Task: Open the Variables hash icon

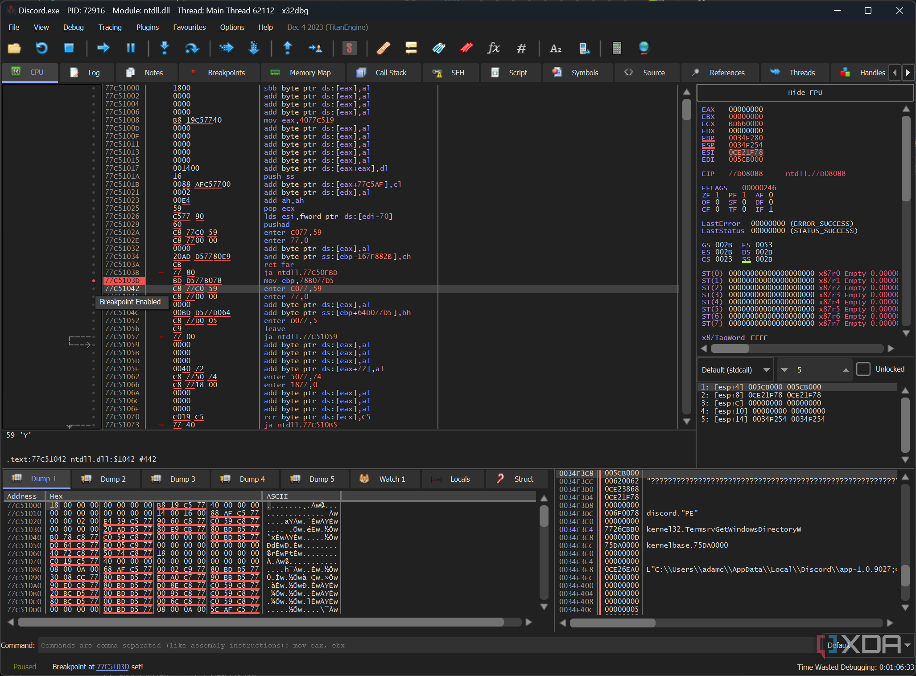Action: click(521, 48)
